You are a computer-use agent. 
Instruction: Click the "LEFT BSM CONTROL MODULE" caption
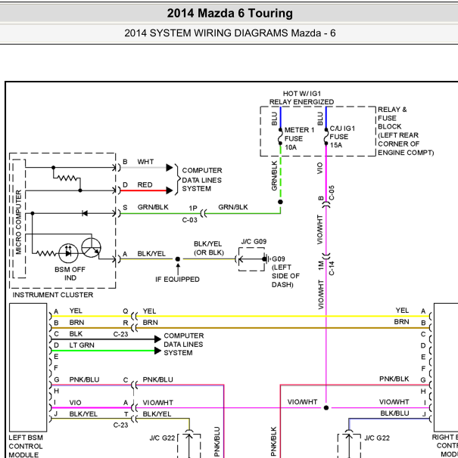click(x=26, y=447)
